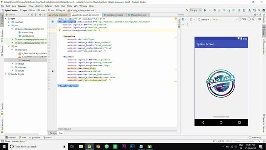Open the Event Log
Screen dimensions: 266x150
(254, 137)
